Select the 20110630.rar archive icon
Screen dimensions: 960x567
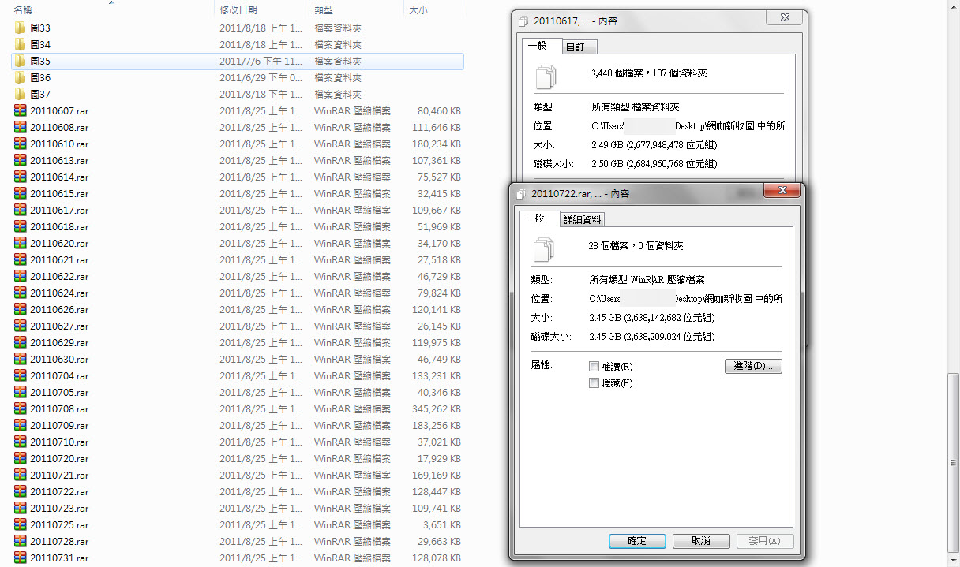(x=21, y=359)
